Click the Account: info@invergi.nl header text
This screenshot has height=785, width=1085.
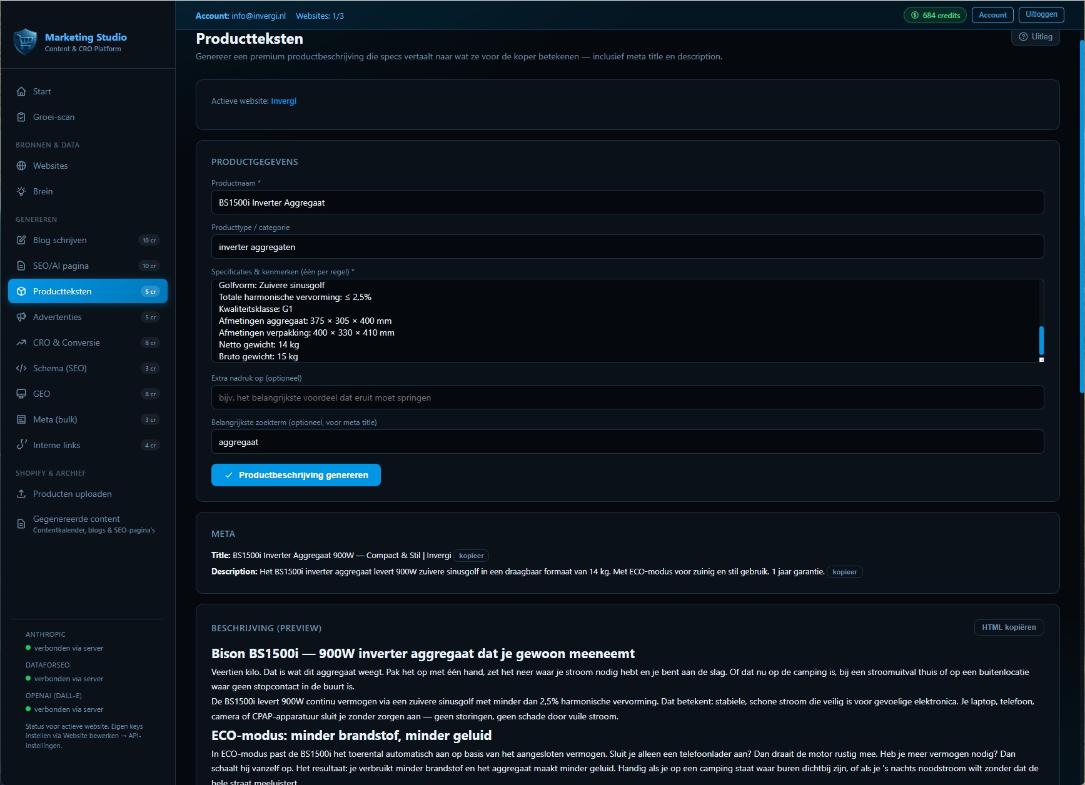tap(240, 16)
